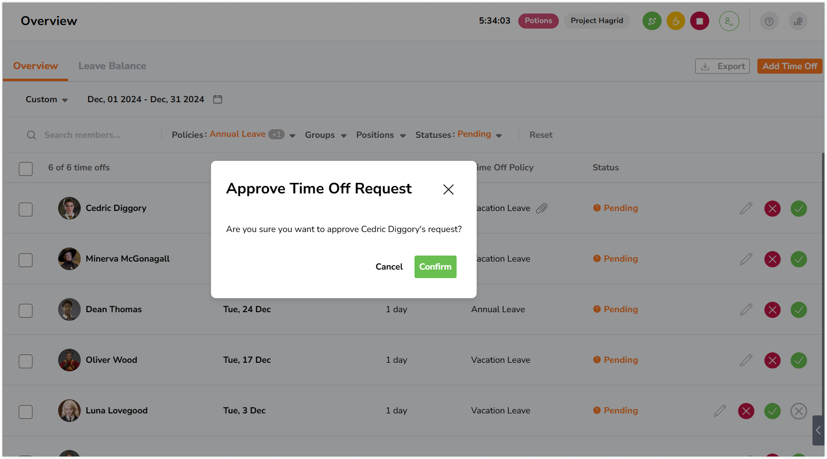Viewport: 827px width, 459px height.
Task: Open the Groups filter dropdown
Action: (x=325, y=135)
